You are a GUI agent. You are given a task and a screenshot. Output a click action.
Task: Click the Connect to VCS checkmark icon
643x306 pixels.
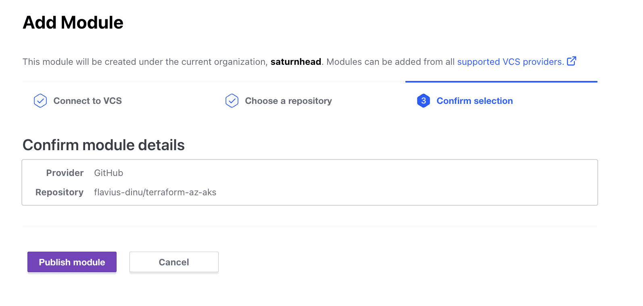tap(40, 101)
